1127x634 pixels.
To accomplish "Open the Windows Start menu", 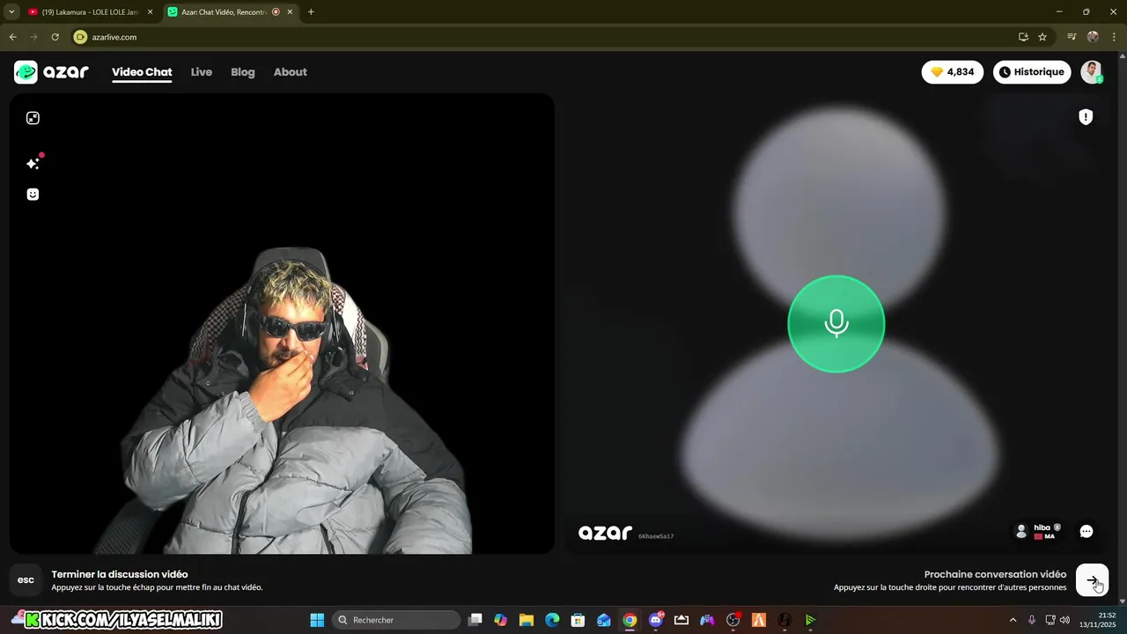I will click(x=317, y=620).
